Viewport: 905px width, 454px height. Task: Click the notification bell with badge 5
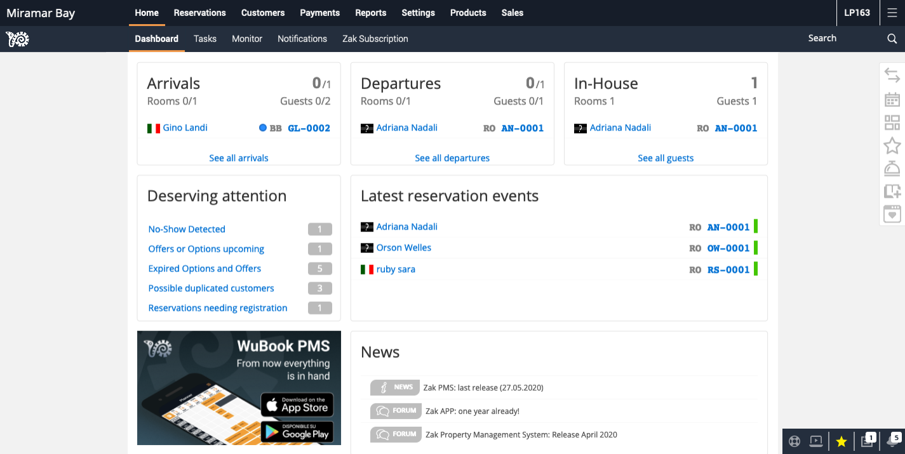tap(892, 441)
